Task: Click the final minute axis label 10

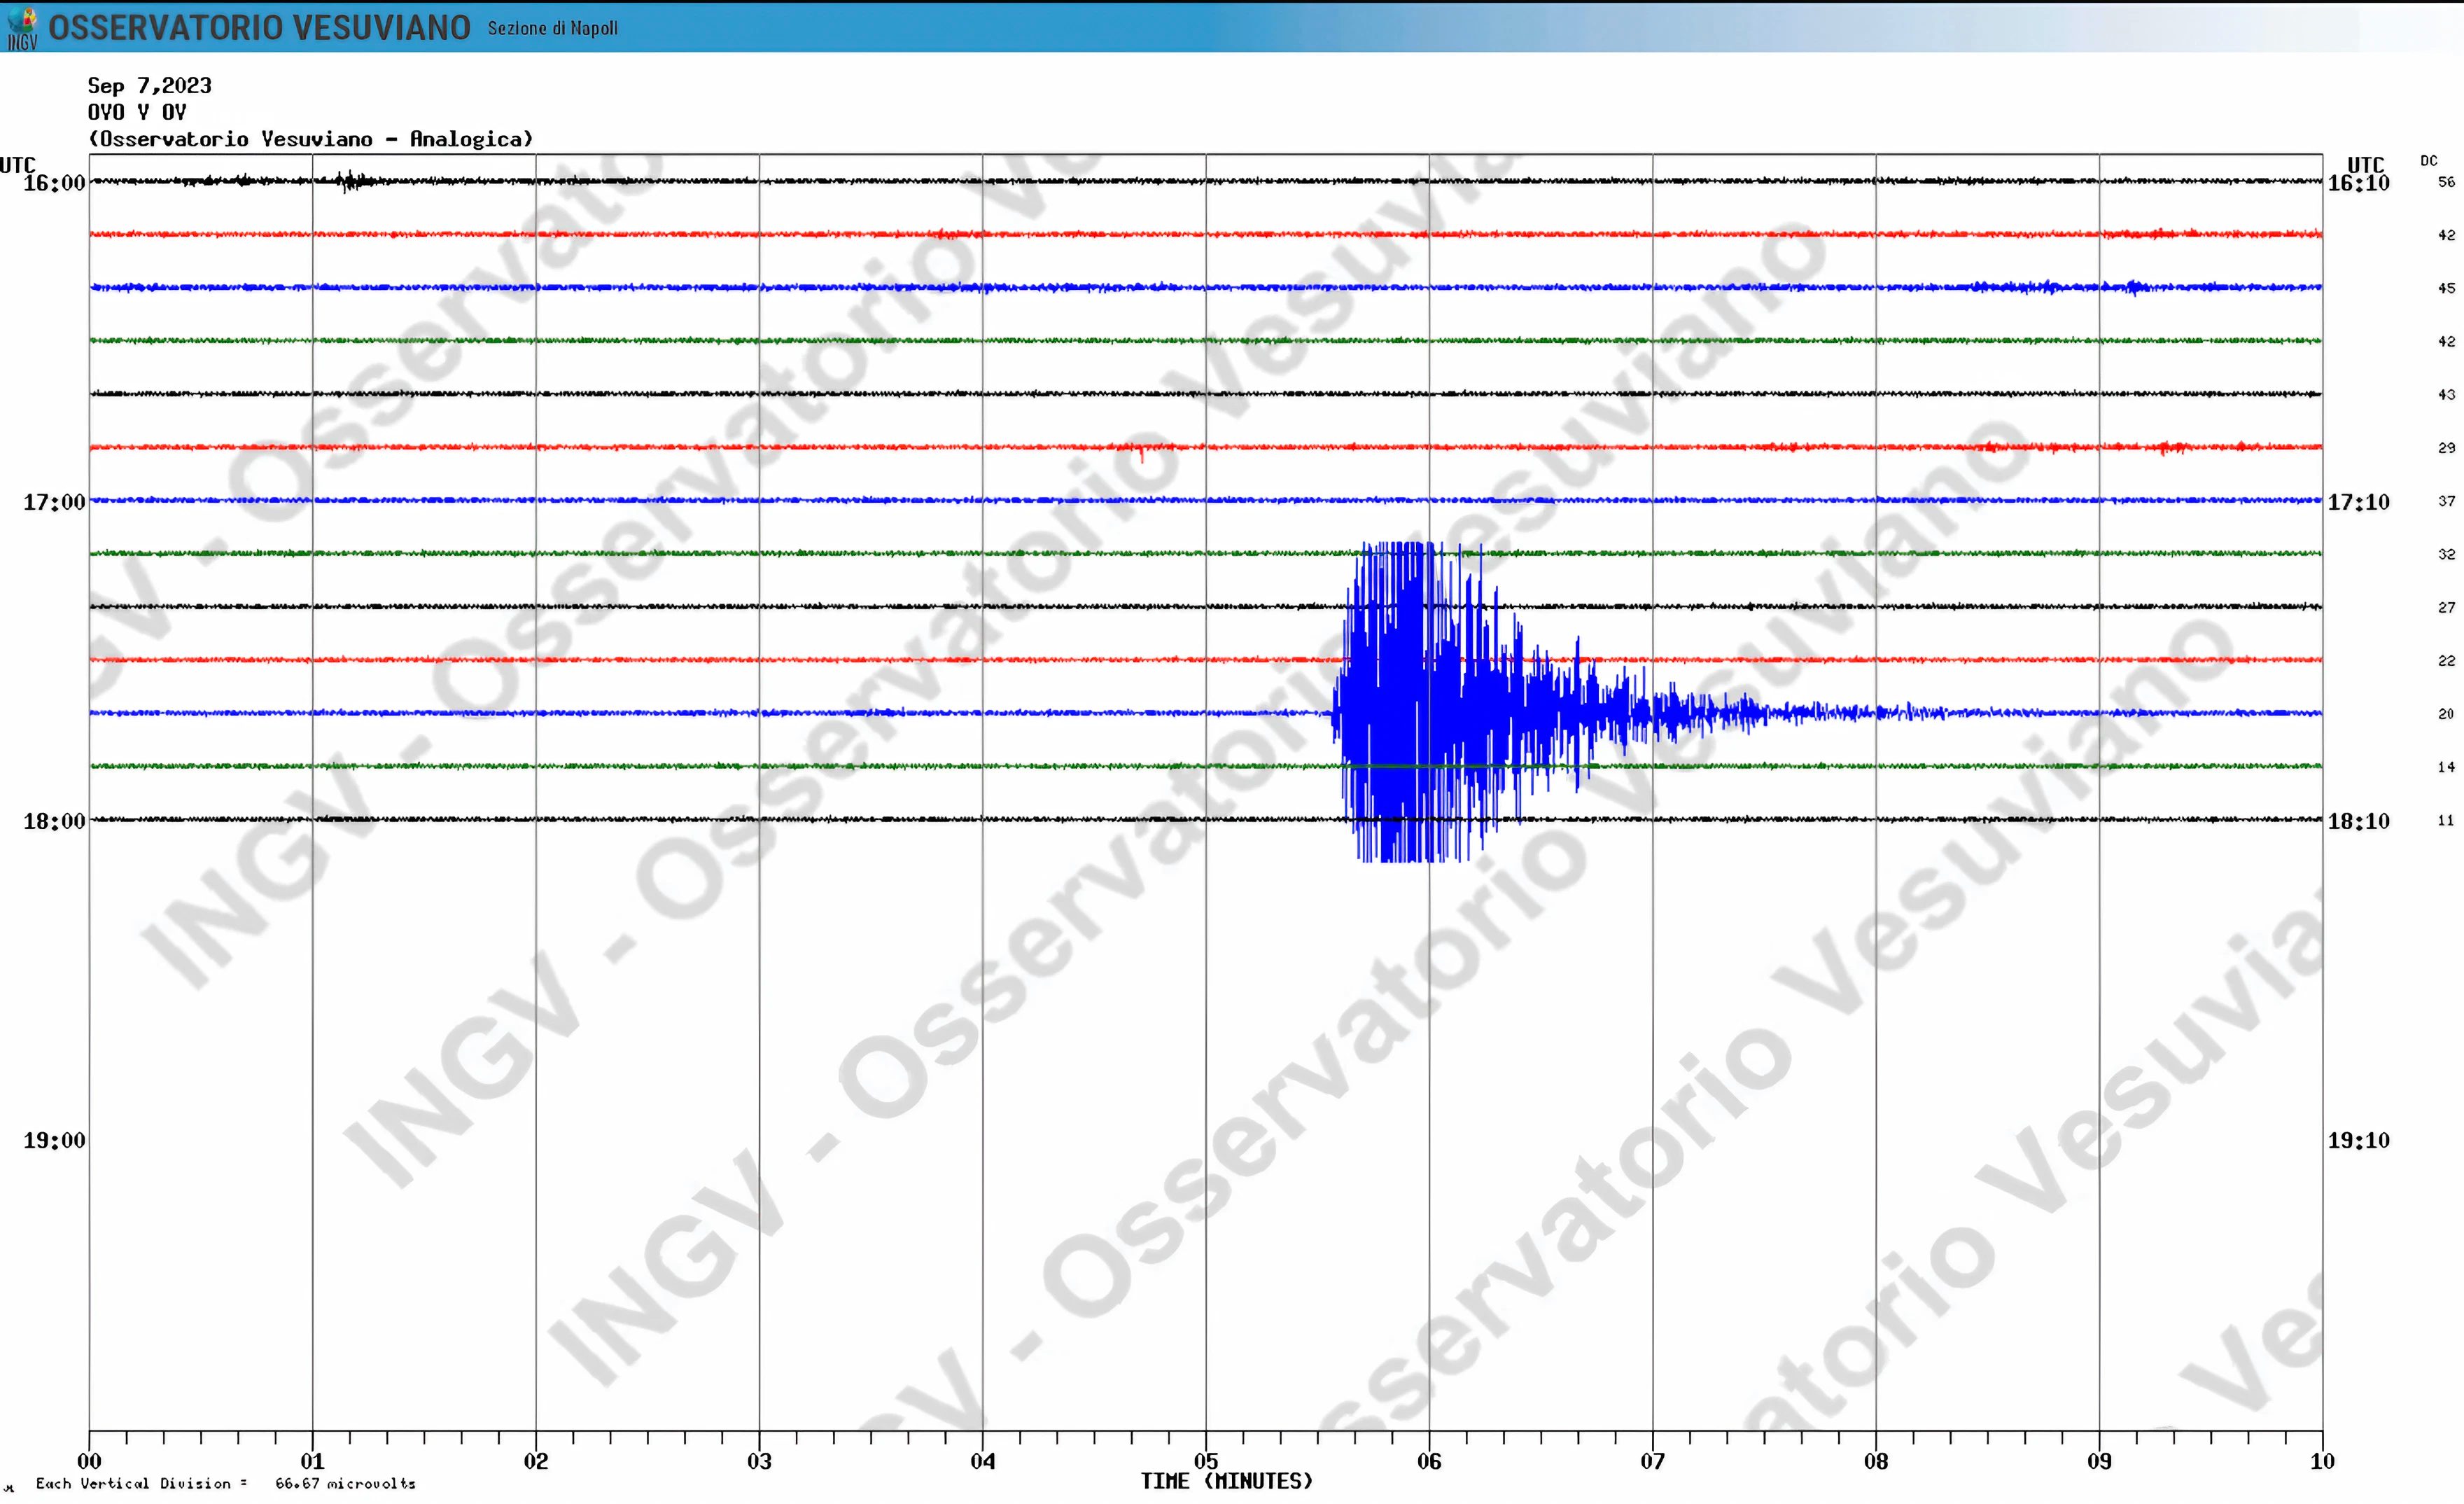Action: [x=2322, y=1461]
